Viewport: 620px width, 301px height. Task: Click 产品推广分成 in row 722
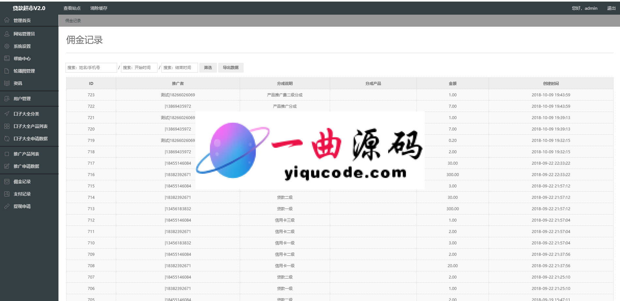coord(285,106)
